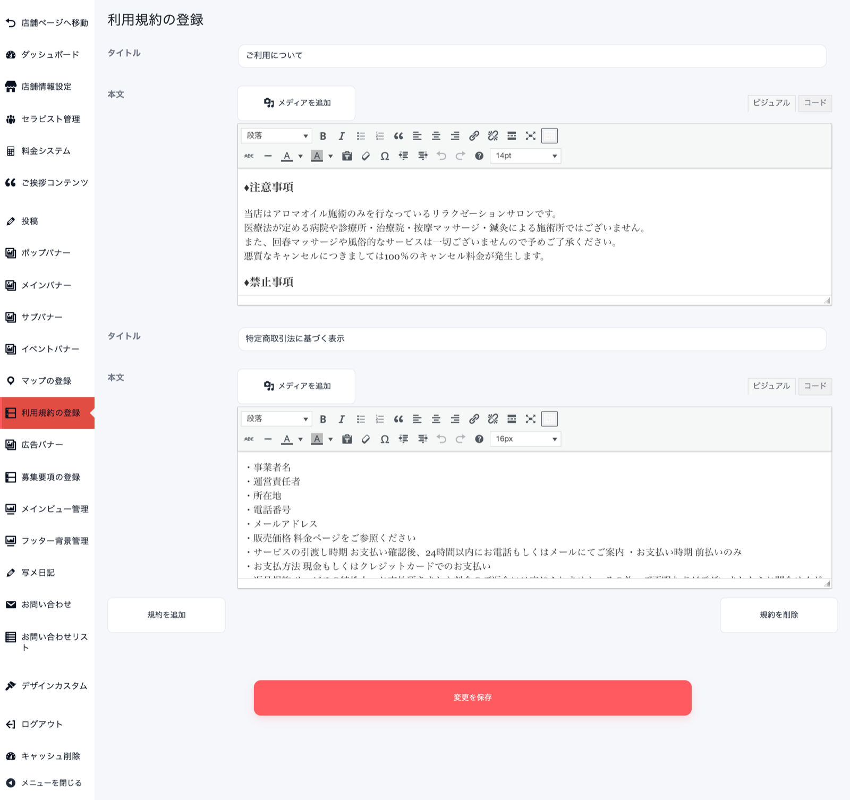Image resolution: width=850 pixels, height=800 pixels.
Task: Center align text in the first editor
Action: pos(436,136)
